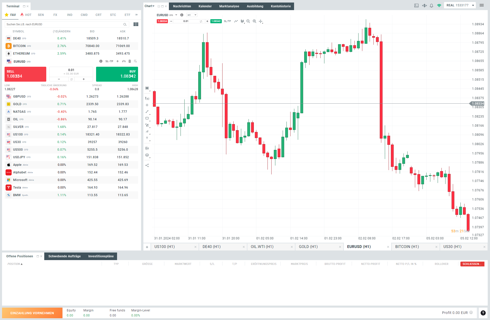The image size is (490, 320).
Task: Open the layers tool in chart sidebar
Action: [x=147, y=155]
